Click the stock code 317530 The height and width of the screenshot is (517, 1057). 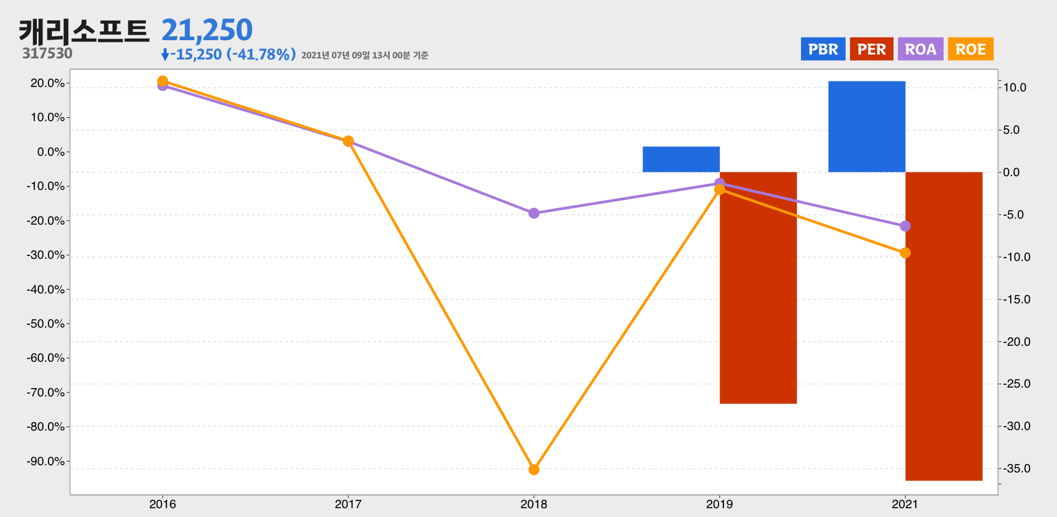pos(47,53)
